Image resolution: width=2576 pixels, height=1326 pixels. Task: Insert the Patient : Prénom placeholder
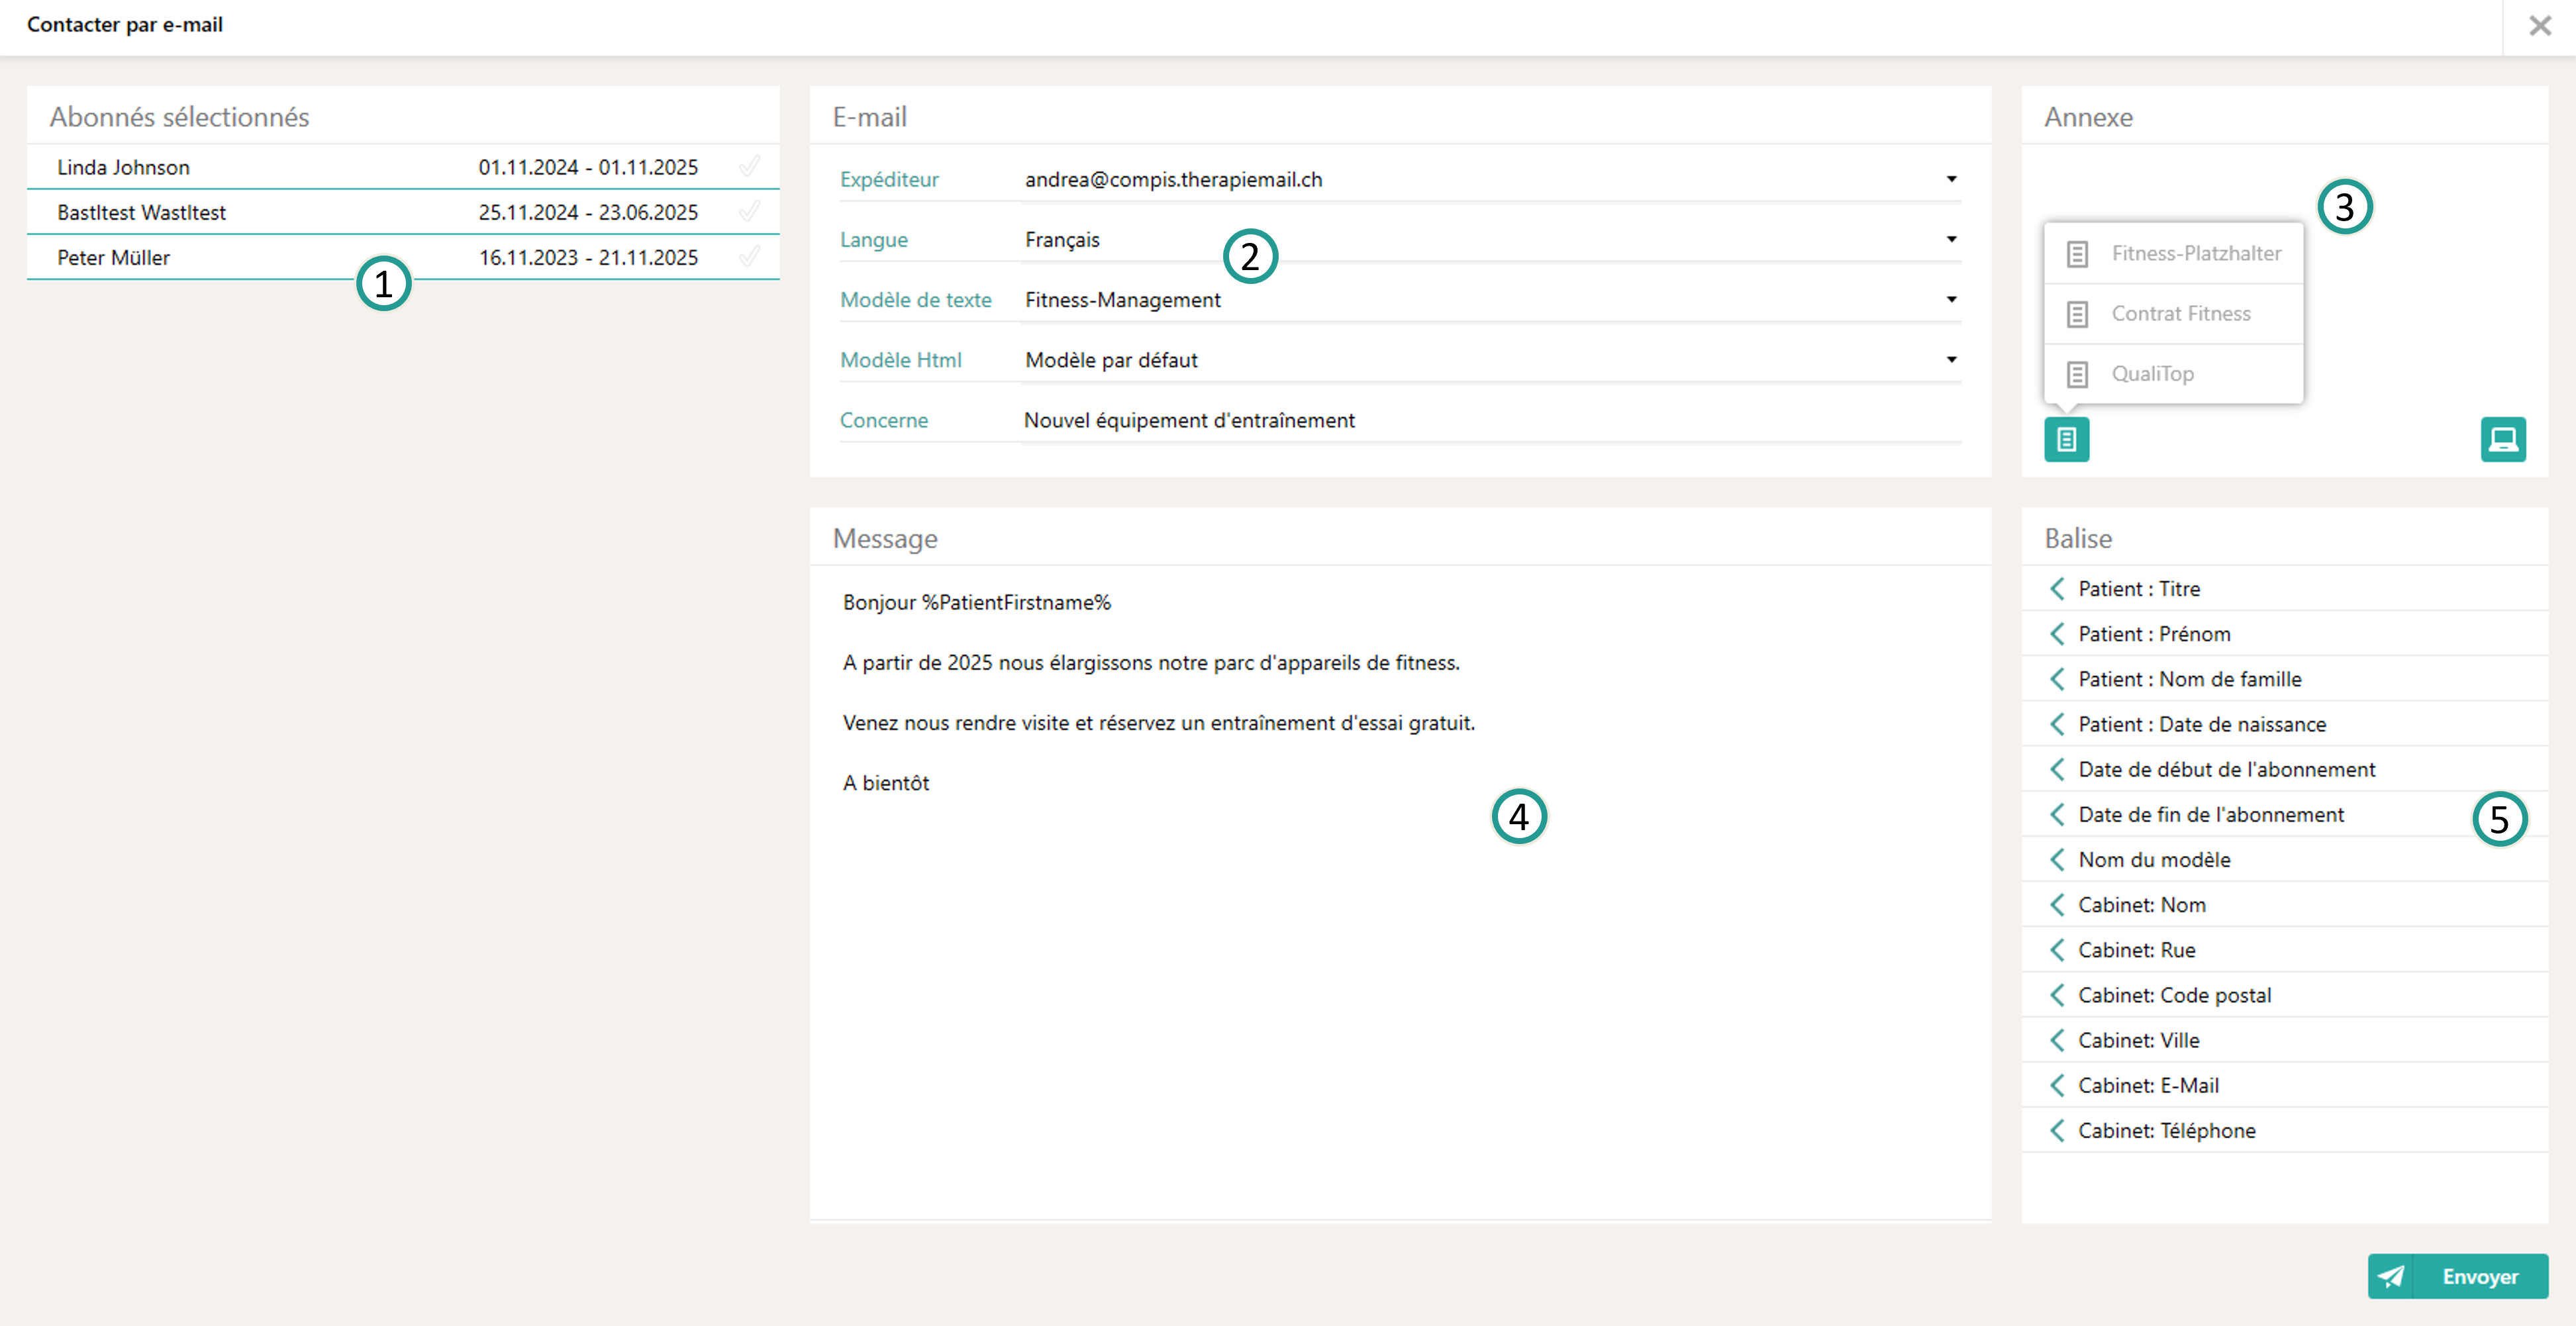coord(2155,633)
